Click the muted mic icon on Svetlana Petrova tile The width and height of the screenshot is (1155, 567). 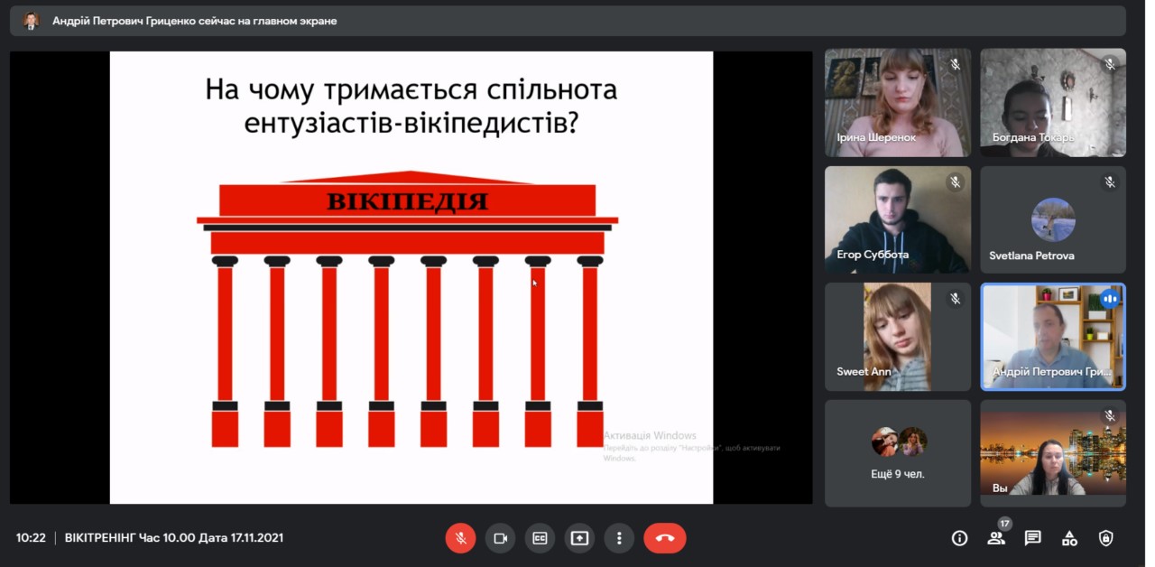1110,182
